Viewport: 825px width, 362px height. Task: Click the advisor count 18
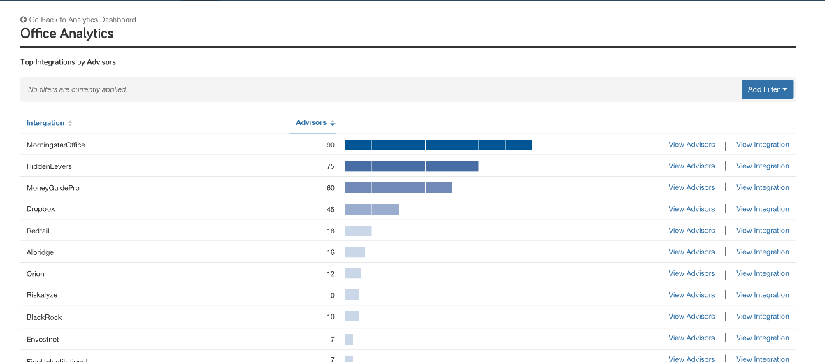point(331,231)
